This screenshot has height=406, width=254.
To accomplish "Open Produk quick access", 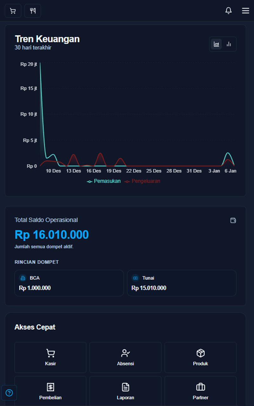I will pyautogui.click(x=200, y=357).
